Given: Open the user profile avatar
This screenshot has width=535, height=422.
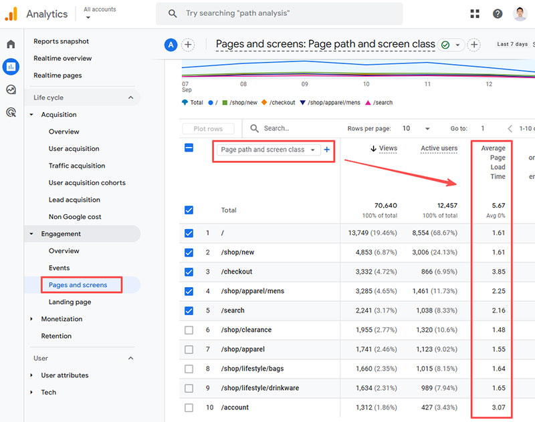Looking at the screenshot, I should coord(520,13).
